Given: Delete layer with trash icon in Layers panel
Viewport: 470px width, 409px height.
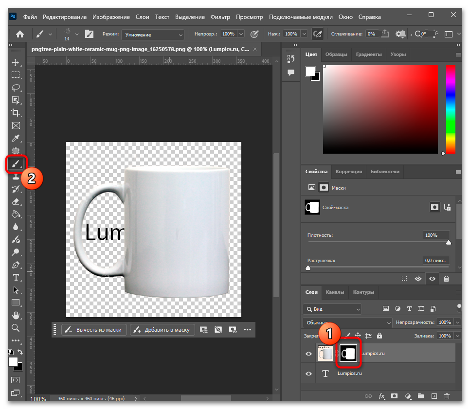Looking at the screenshot, I should click(x=447, y=396).
